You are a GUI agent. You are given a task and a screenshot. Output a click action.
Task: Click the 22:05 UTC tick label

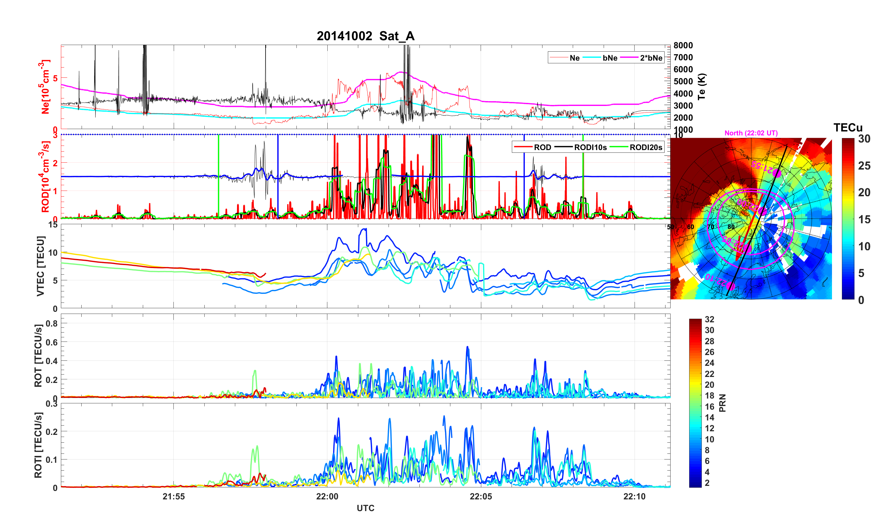pyautogui.click(x=480, y=496)
